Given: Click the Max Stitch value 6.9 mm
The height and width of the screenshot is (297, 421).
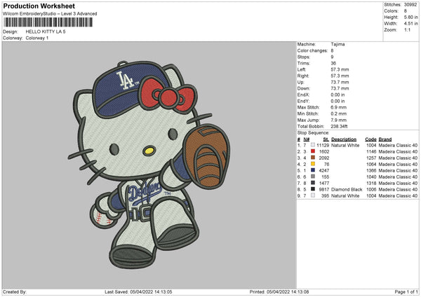Looking at the screenshot, I should 339,107.
